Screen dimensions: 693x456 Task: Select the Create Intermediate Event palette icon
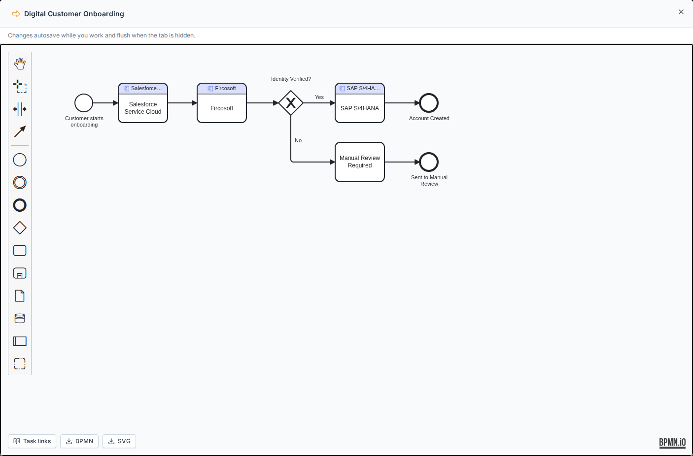tap(20, 183)
